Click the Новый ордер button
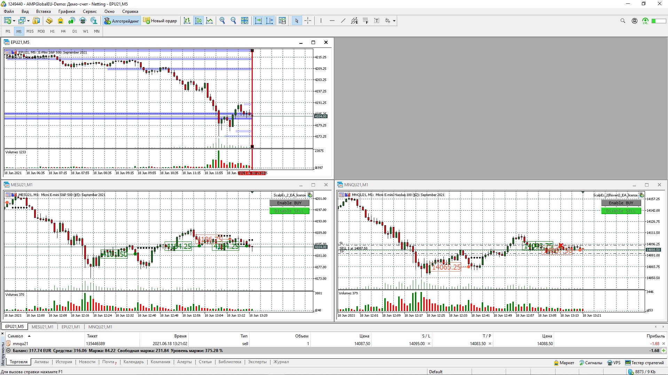This screenshot has width=668, height=375. [x=160, y=21]
